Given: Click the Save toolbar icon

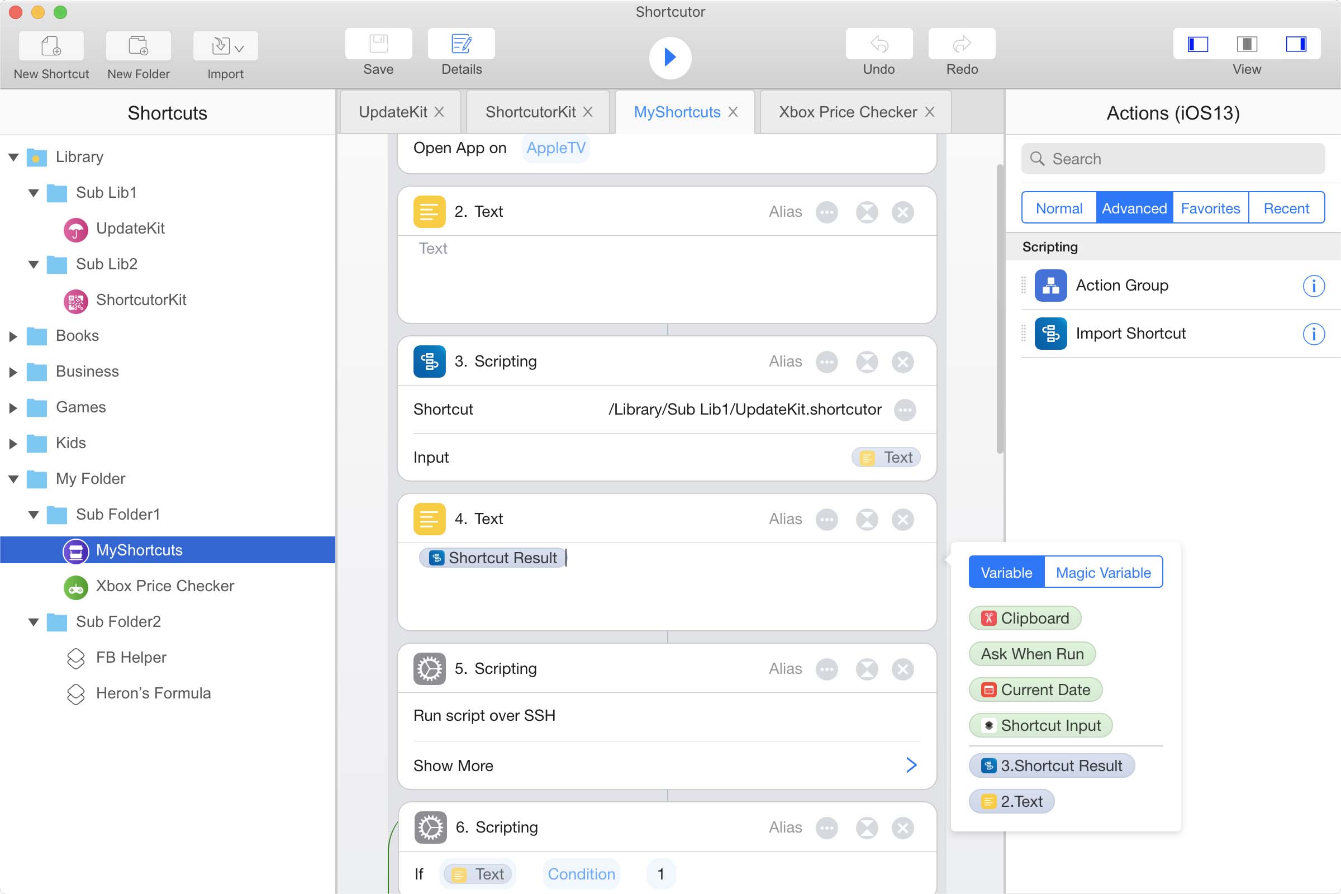Looking at the screenshot, I should coord(378,44).
